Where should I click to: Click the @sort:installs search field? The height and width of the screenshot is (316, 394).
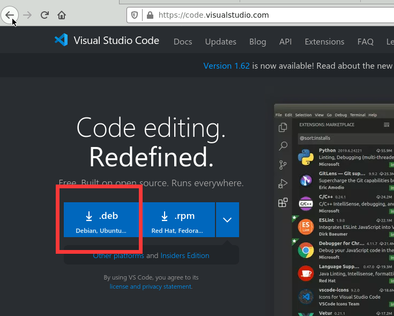[346, 138]
